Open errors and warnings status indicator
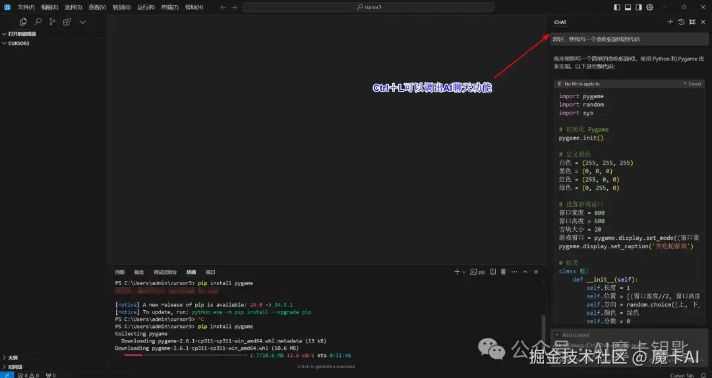This screenshot has width=712, height=378. [28, 375]
